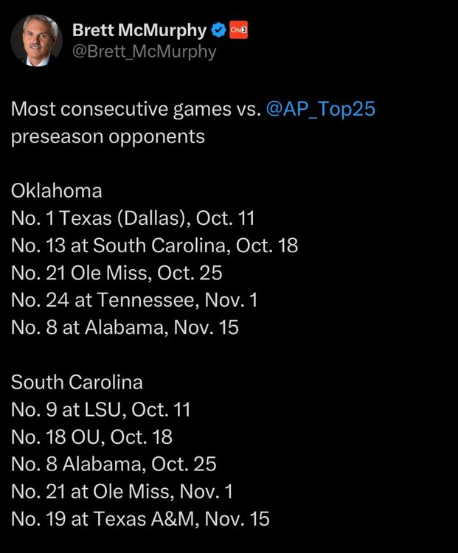Click the "No. 8 at Alabama, Nov. 15" line
458x553 pixels.
click(125, 327)
